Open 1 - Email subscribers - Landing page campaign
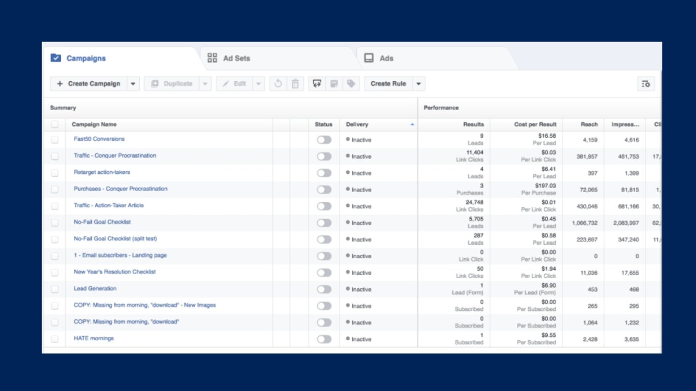This screenshot has height=391, width=696. (120, 255)
